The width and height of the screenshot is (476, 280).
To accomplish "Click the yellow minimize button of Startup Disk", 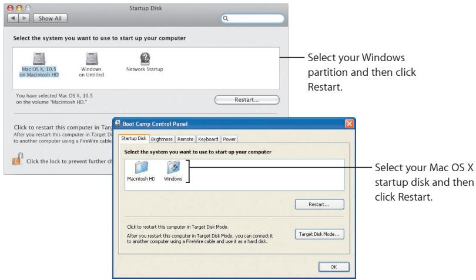I will click(x=19, y=8).
